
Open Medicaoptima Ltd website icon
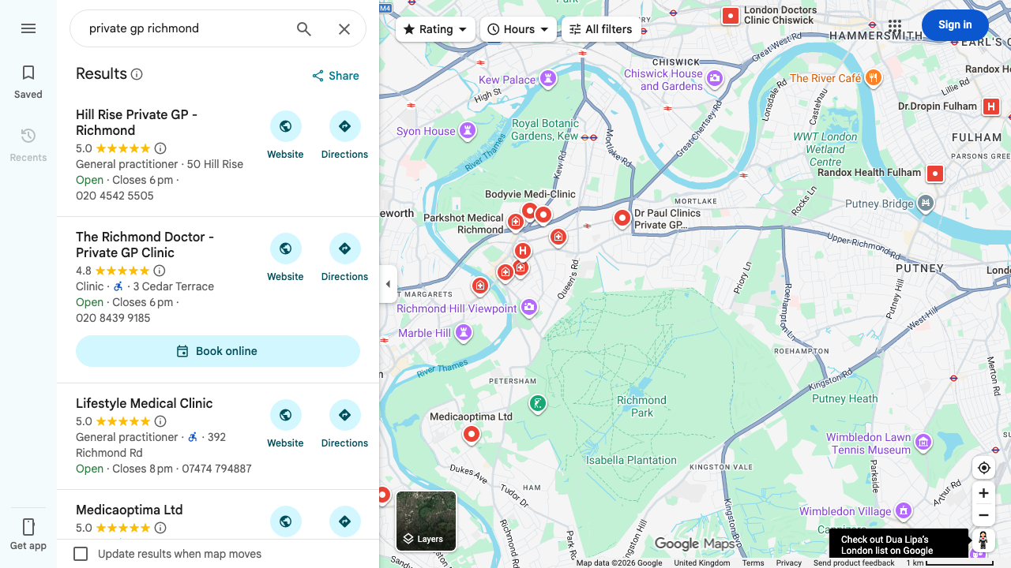click(x=285, y=521)
